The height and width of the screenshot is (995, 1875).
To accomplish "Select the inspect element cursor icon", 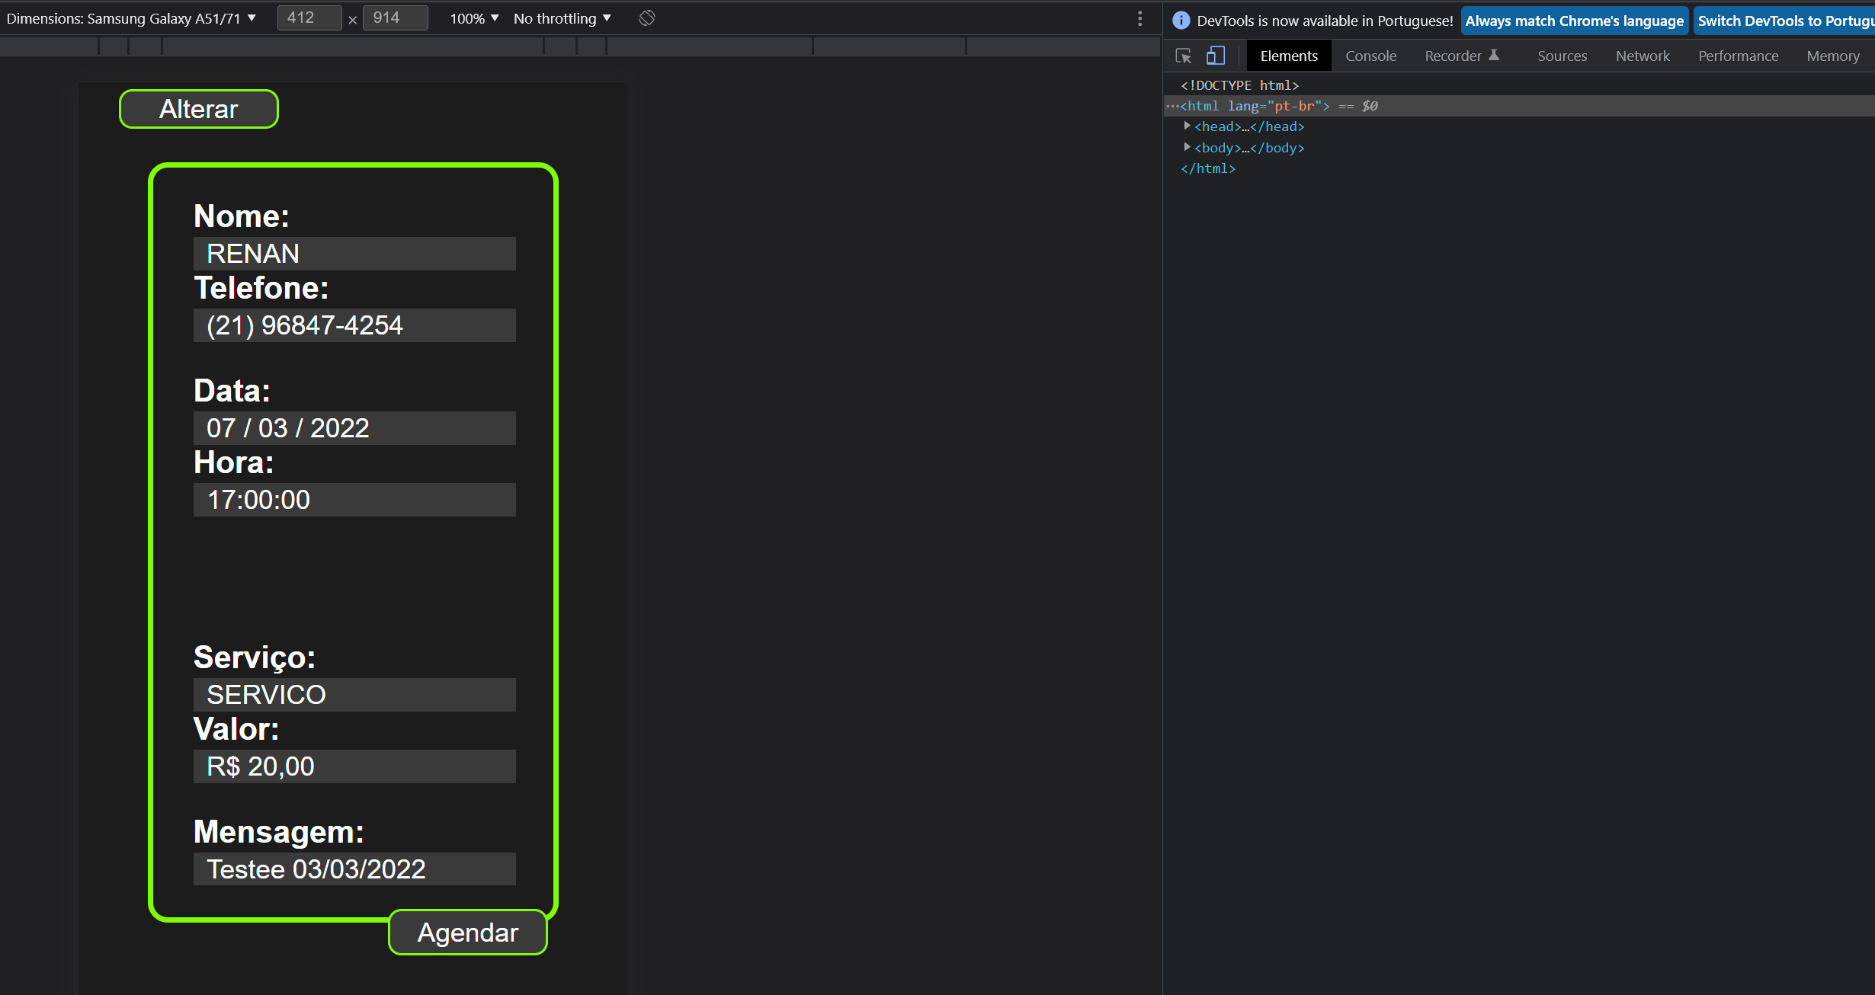I will click(1183, 56).
